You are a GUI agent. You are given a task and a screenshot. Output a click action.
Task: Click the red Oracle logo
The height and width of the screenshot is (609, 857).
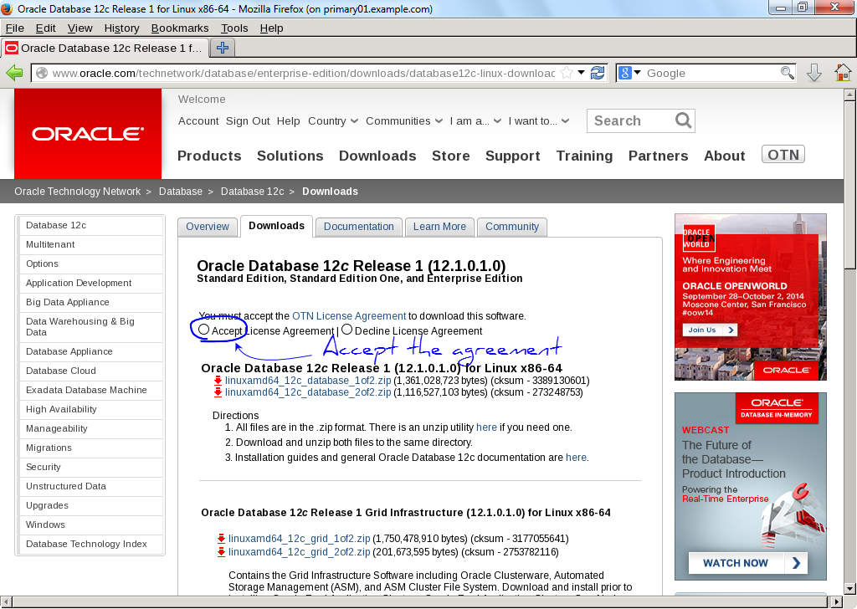88,134
